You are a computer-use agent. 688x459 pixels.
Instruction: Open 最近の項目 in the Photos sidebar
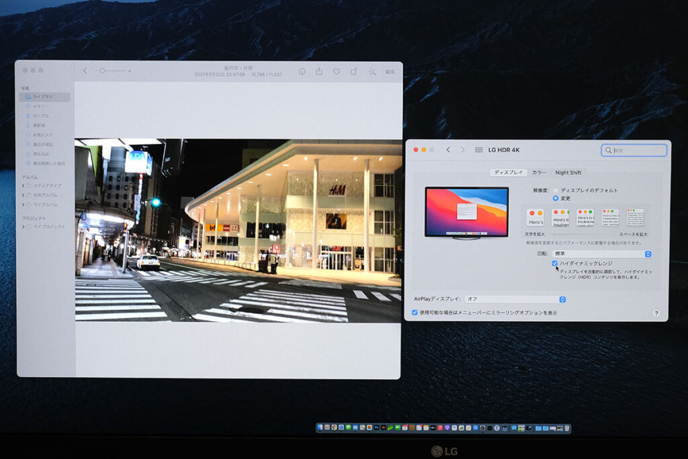tap(45, 144)
